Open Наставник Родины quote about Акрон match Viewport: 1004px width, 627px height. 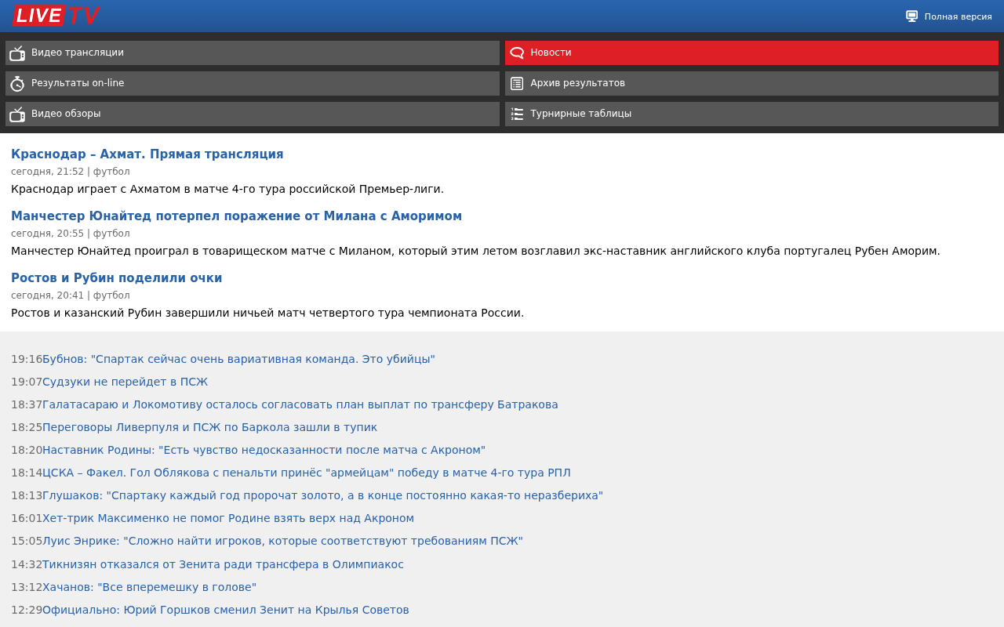pyautogui.click(x=264, y=450)
